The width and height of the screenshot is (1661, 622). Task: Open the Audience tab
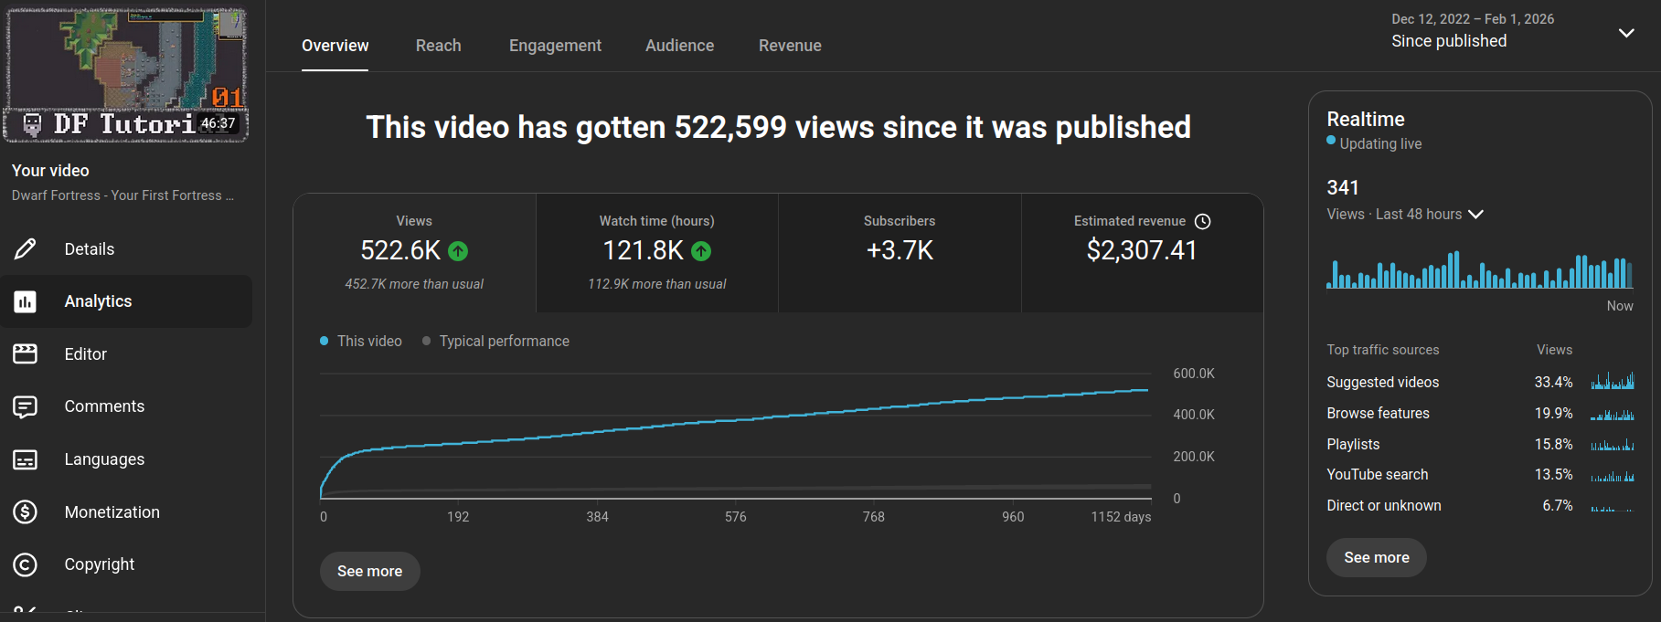[x=679, y=46]
